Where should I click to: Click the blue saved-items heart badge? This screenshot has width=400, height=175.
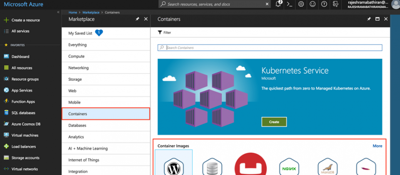click(x=99, y=33)
